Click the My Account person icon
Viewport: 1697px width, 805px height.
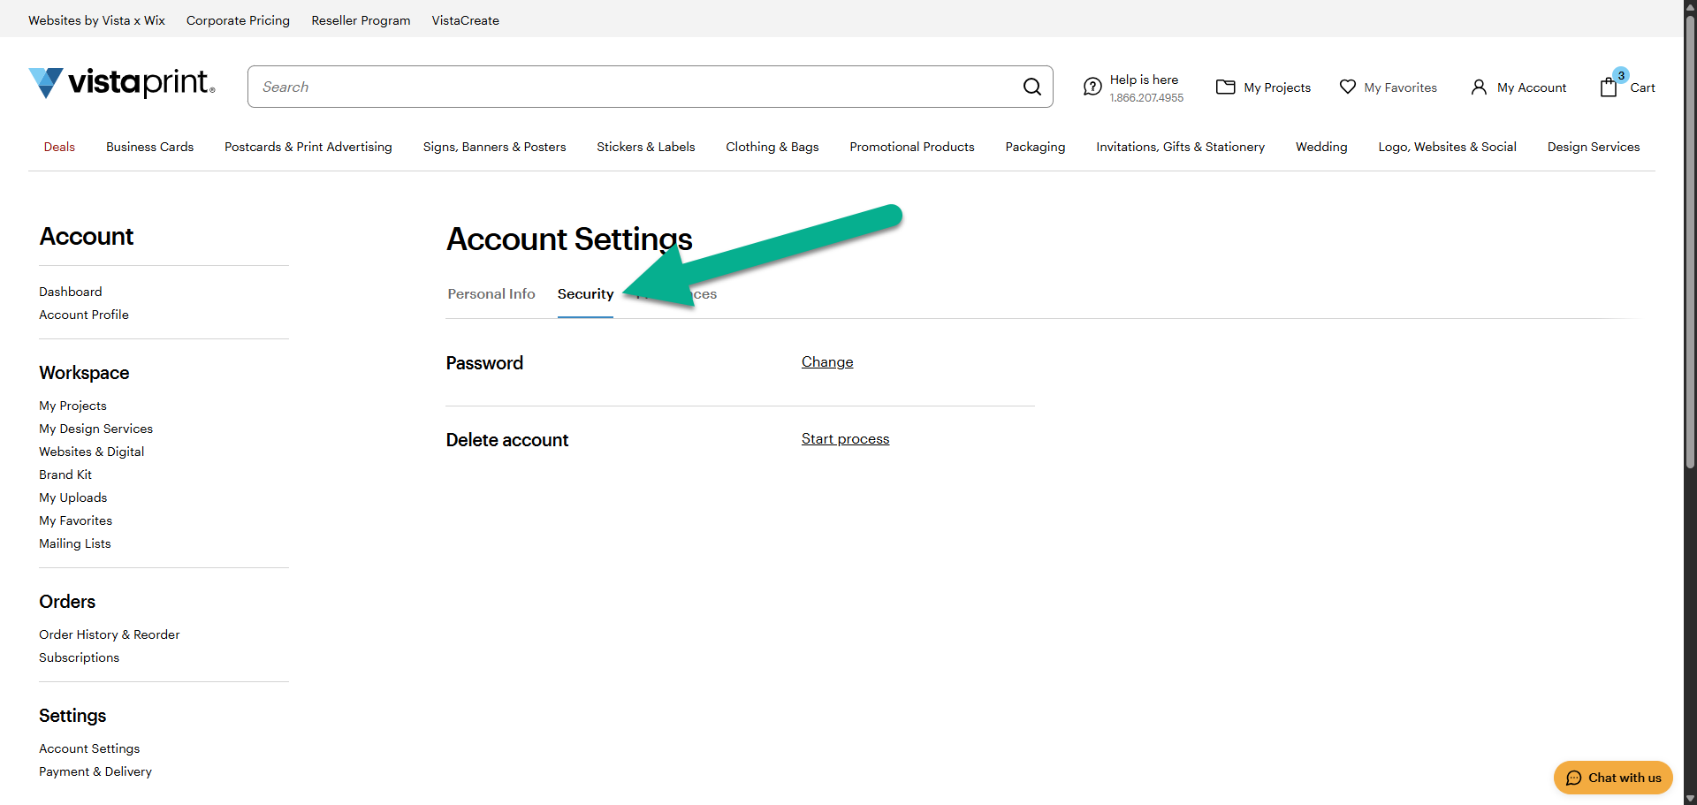click(x=1479, y=87)
